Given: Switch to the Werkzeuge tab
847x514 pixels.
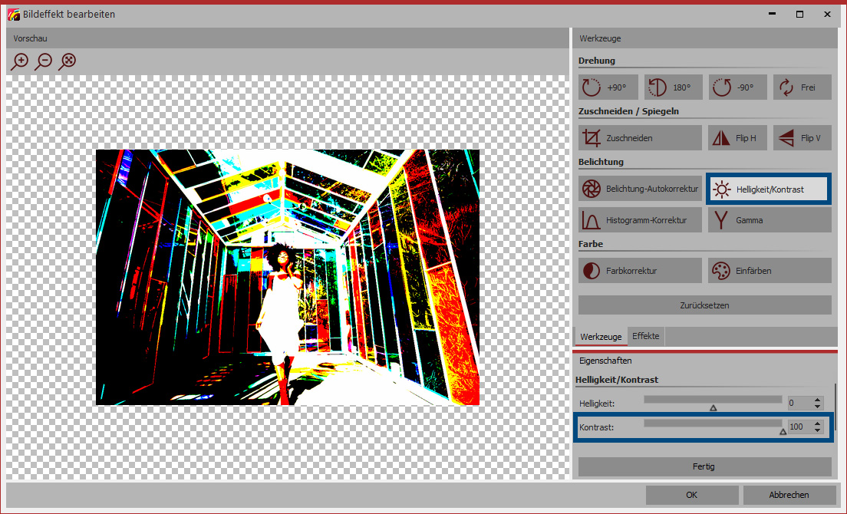Looking at the screenshot, I should tap(600, 337).
